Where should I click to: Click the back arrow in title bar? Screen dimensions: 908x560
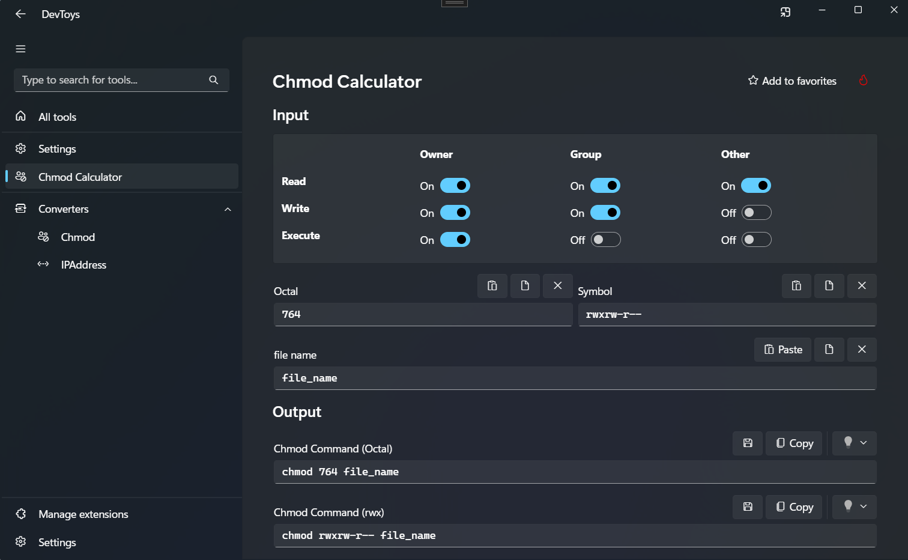[x=20, y=14]
